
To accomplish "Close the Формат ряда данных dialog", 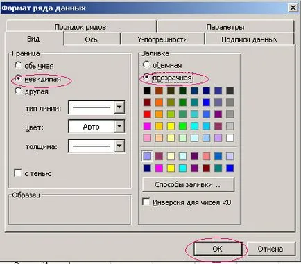I will coord(293,8).
